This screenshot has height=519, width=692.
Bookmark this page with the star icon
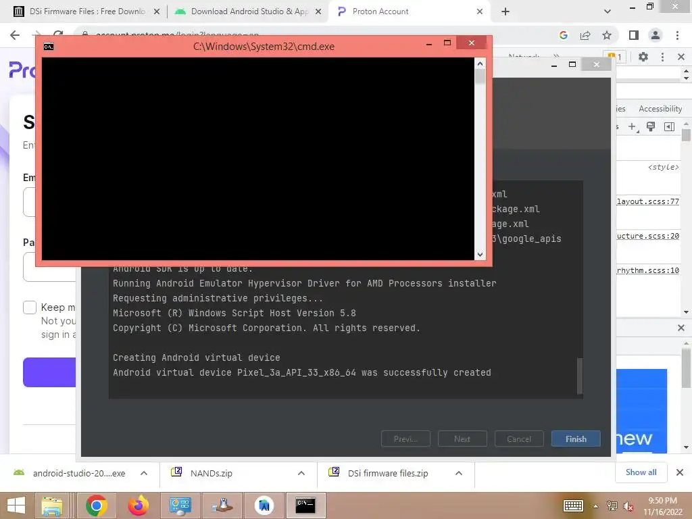click(x=607, y=35)
